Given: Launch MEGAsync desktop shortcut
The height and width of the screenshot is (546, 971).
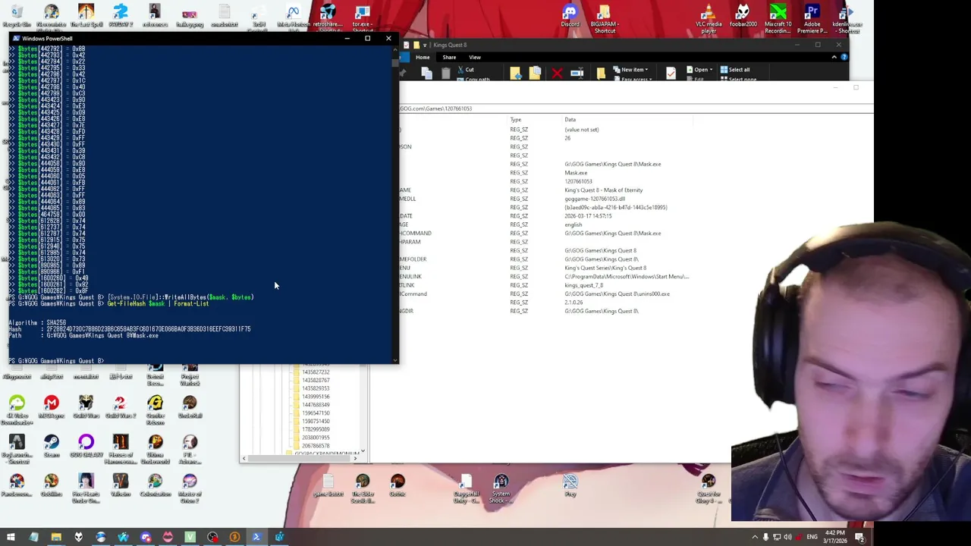Looking at the screenshot, I should click(x=52, y=406).
